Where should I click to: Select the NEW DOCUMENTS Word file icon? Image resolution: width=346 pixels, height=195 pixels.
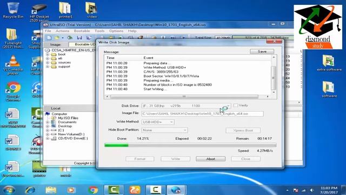point(13,118)
